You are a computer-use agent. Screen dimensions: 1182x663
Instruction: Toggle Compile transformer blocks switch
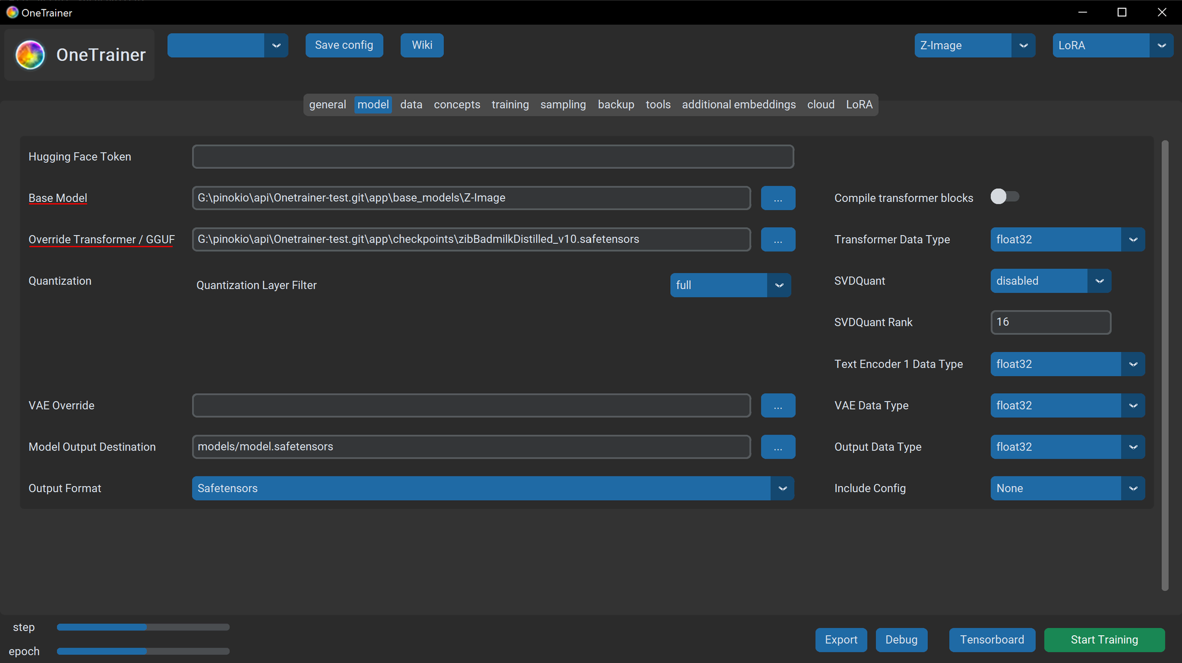pyautogui.click(x=1005, y=197)
